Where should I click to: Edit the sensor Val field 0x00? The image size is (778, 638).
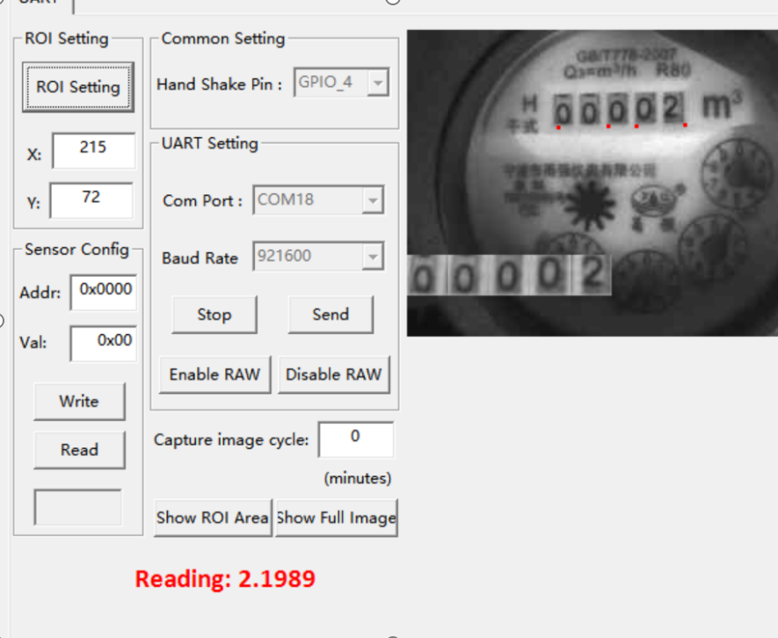coord(103,343)
